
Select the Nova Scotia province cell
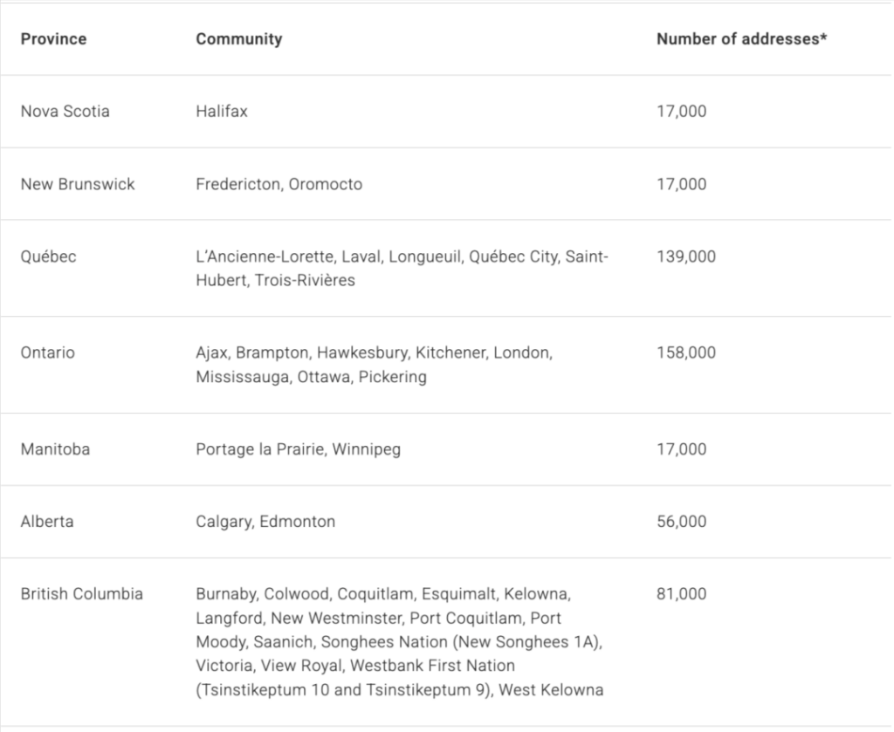point(65,111)
